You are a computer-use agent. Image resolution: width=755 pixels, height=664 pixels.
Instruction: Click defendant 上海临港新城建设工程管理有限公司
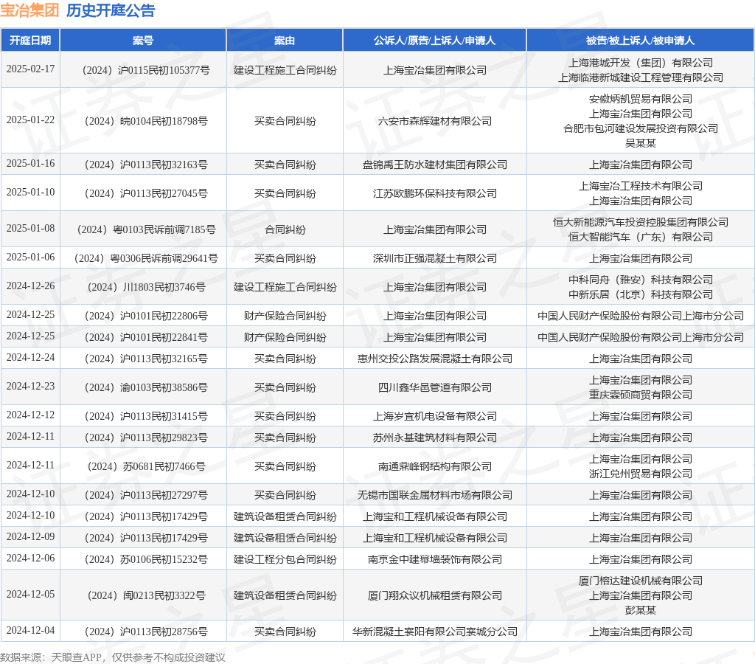click(641, 77)
